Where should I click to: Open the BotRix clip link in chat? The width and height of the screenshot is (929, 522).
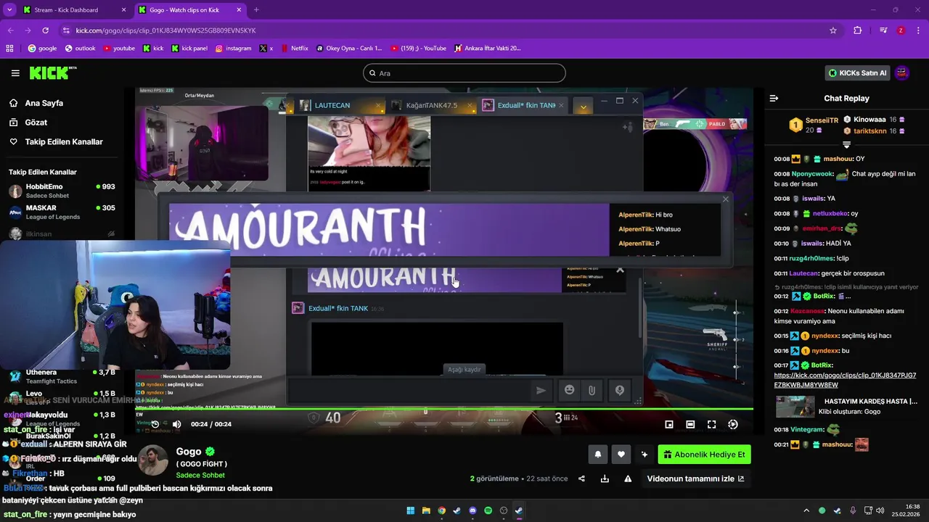coord(845,380)
